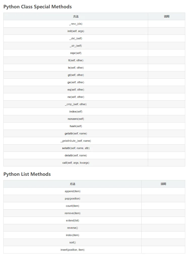
Task: Click the _getattribute_(self, name) cell
Action: coord(76,141)
